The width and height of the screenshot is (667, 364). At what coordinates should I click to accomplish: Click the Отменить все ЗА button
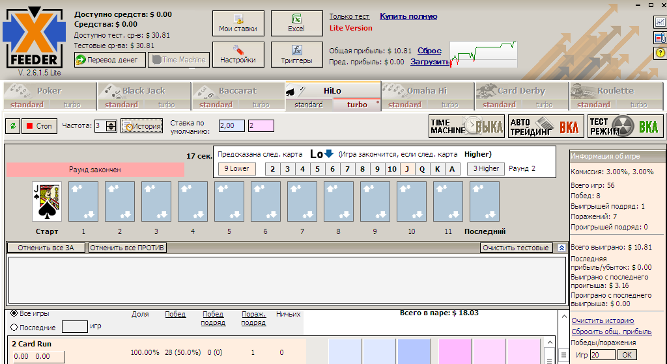[46, 248]
